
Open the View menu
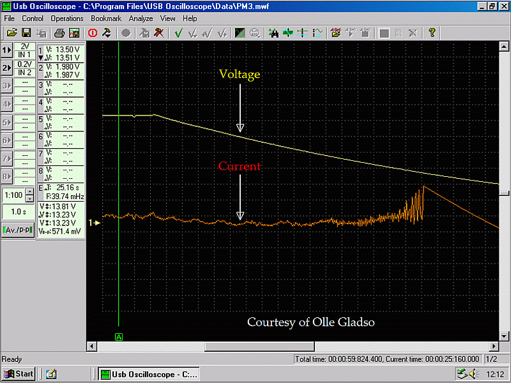pyautogui.click(x=167, y=19)
